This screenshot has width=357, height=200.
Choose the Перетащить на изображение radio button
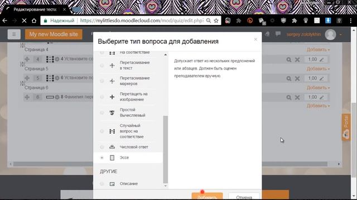[102, 97]
